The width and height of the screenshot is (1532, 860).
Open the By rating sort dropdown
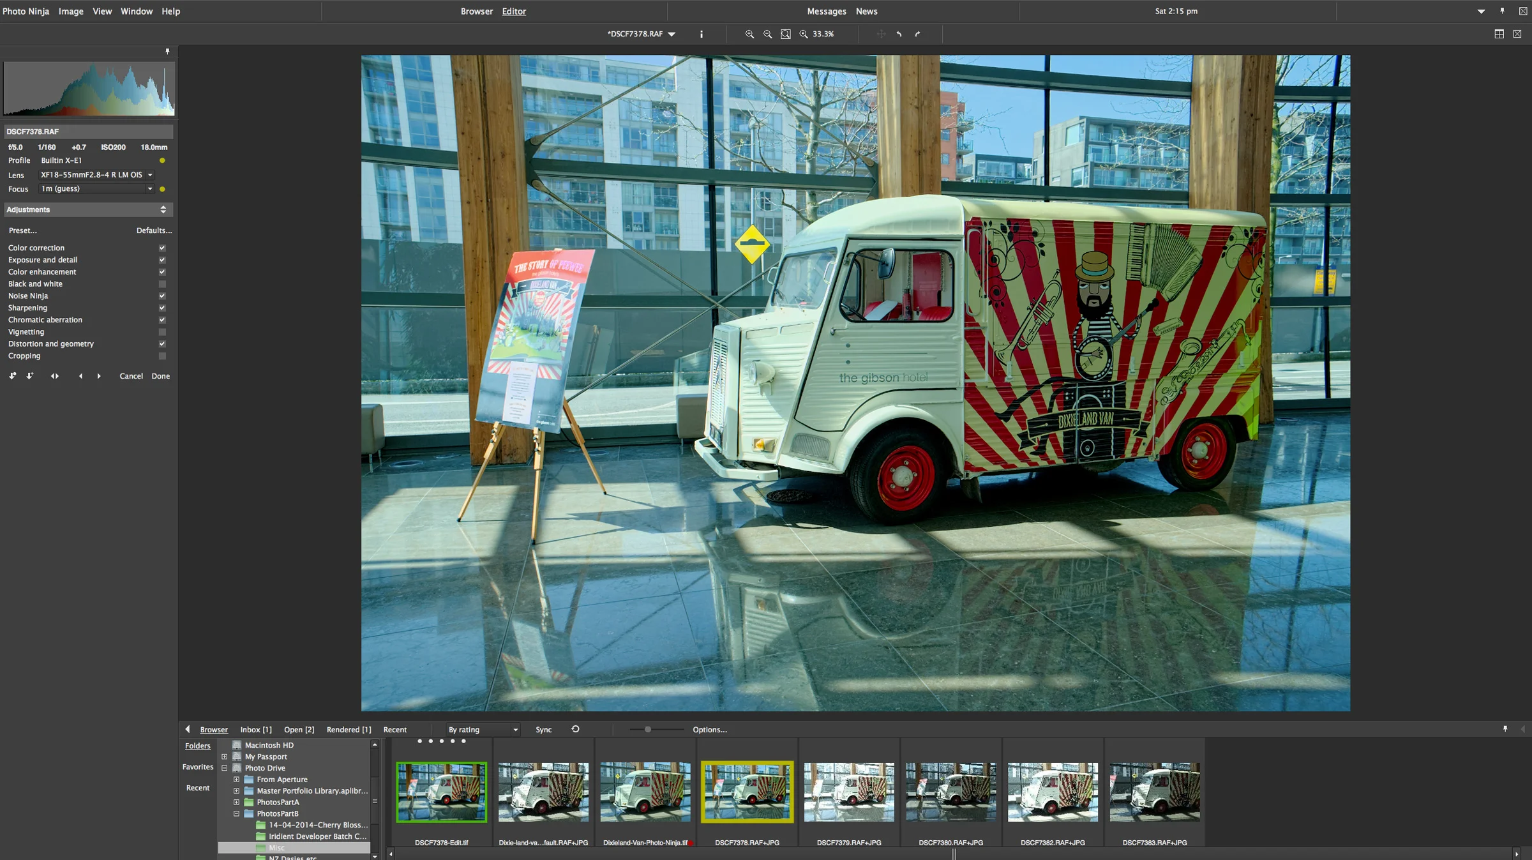coord(483,729)
